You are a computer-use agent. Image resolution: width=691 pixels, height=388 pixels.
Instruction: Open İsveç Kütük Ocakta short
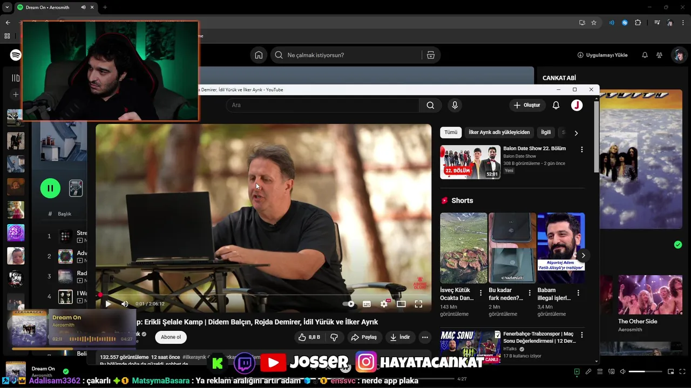click(x=463, y=248)
